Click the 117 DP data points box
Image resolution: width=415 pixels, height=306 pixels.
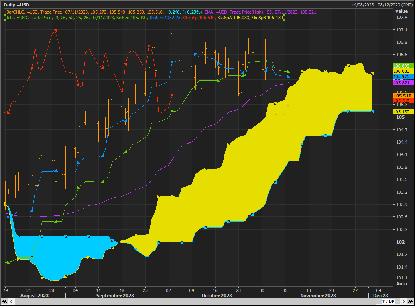(388, 302)
